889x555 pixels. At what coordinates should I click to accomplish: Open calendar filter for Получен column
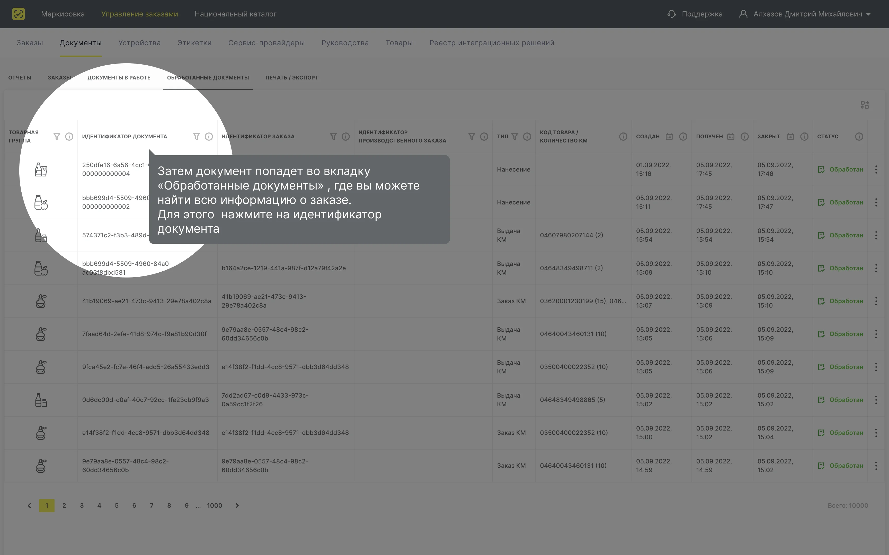(731, 137)
